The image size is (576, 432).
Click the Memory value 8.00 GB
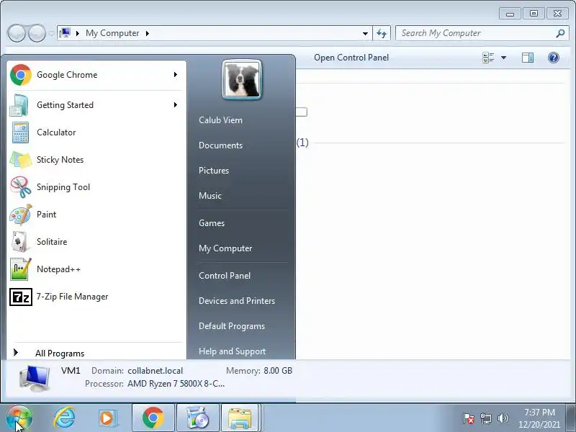pos(278,371)
